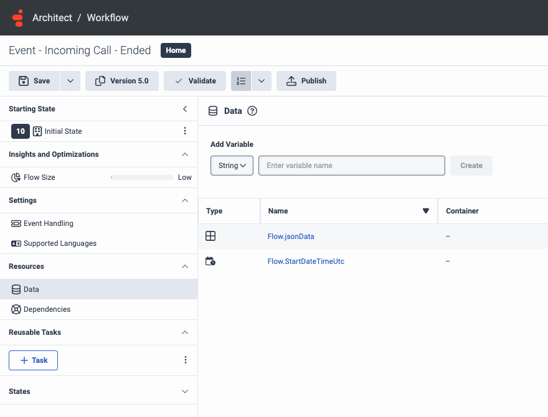Click the variable name input field
Screen dimensions: 548x417
coord(351,166)
